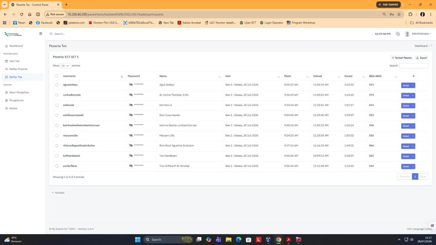Click the Dashboard breadcrumb link
The width and height of the screenshot is (436, 245).
421,46
